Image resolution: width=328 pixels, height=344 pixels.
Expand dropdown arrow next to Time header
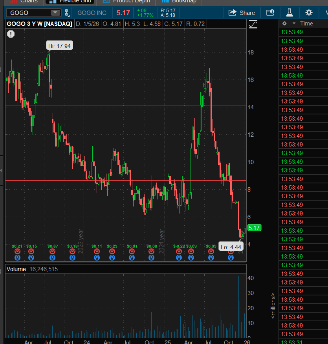(x=294, y=23)
